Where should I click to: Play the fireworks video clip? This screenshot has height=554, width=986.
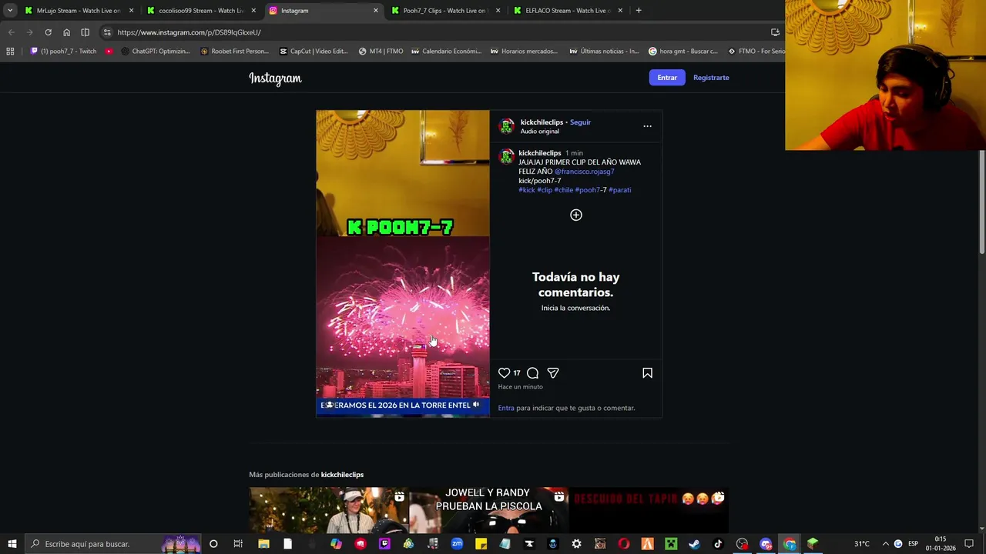pyautogui.click(x=402, y=263)
